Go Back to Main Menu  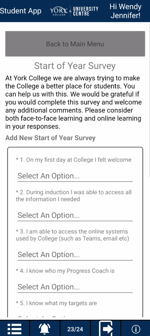coord(75,44)
